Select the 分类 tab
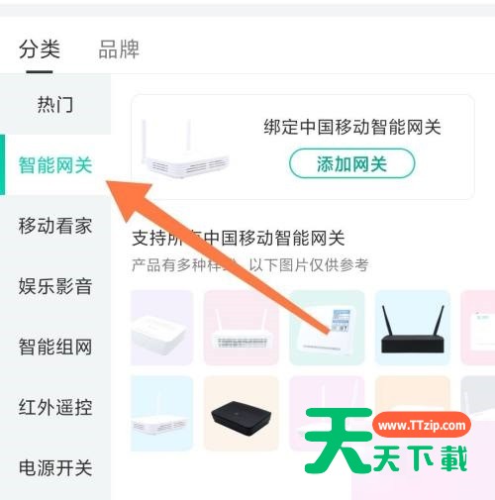Image resolution: width=495 pixels, height=500 pixels. pos(40,50)
